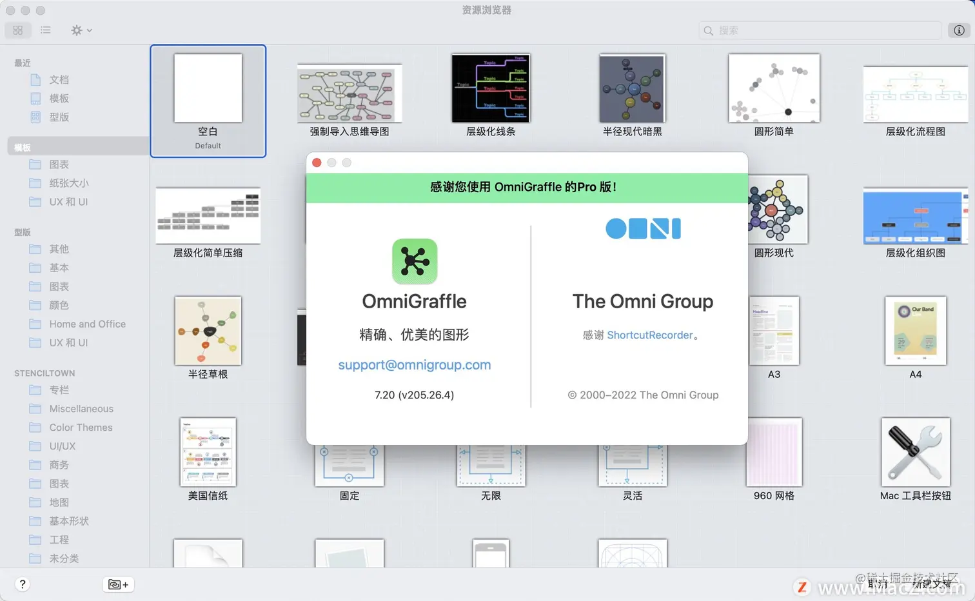
Task: Select 层级化线条 template
Action: pyautogui.click(x=491, y=88)
